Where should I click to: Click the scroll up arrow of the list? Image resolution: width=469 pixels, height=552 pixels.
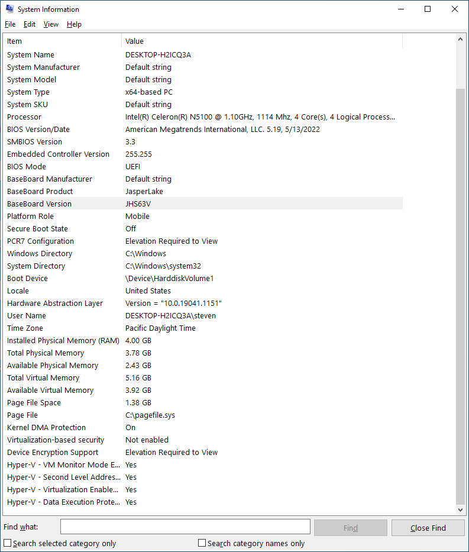[461, 39]
